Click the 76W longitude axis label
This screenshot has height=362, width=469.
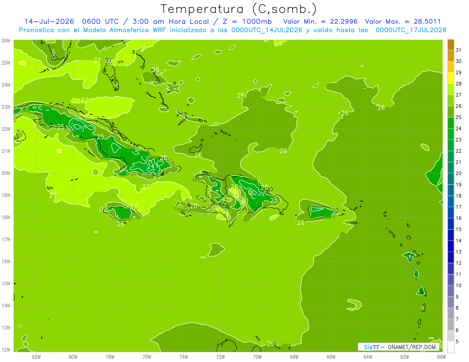147,357
